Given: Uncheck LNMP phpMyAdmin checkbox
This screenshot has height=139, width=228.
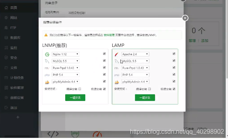Looking at the screenshot, I should tap(104, 81).
